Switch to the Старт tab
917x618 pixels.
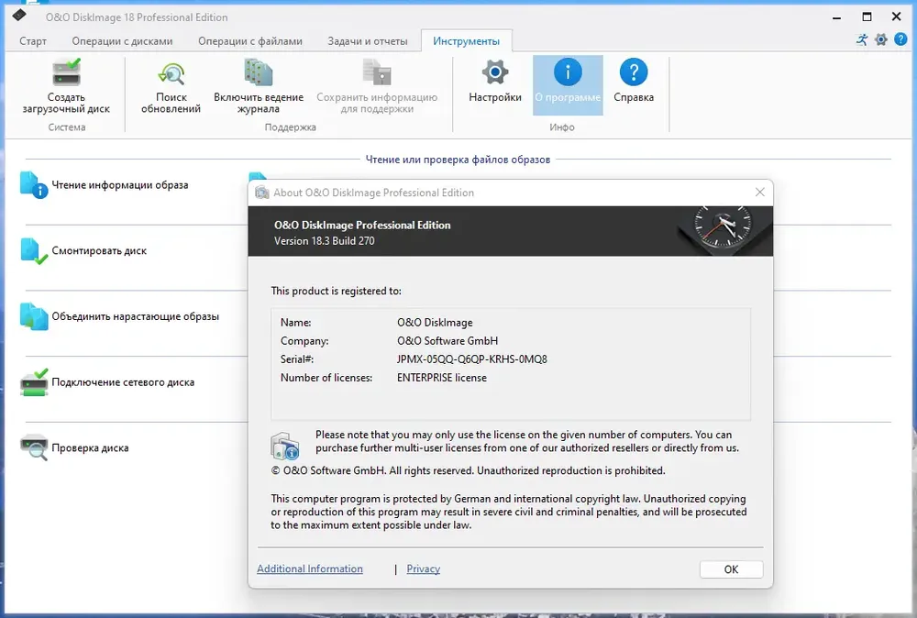tap(33, 41)
